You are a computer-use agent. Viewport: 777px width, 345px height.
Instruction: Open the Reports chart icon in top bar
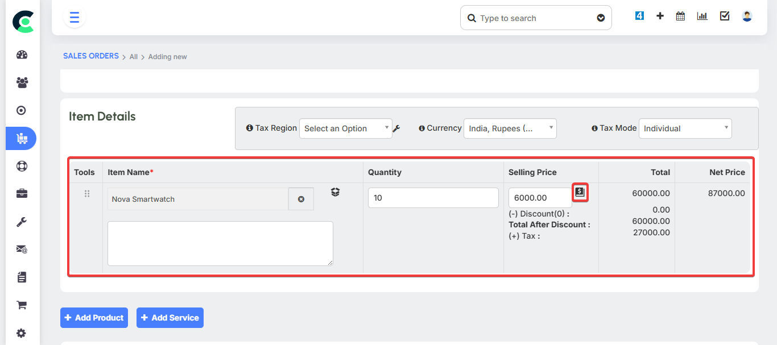tap(701, 15)
